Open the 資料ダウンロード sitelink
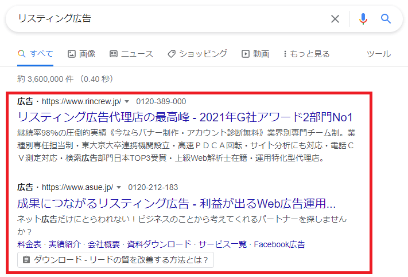Image resolution: width=408 pixels, height=277 pixels. point(160,244)
